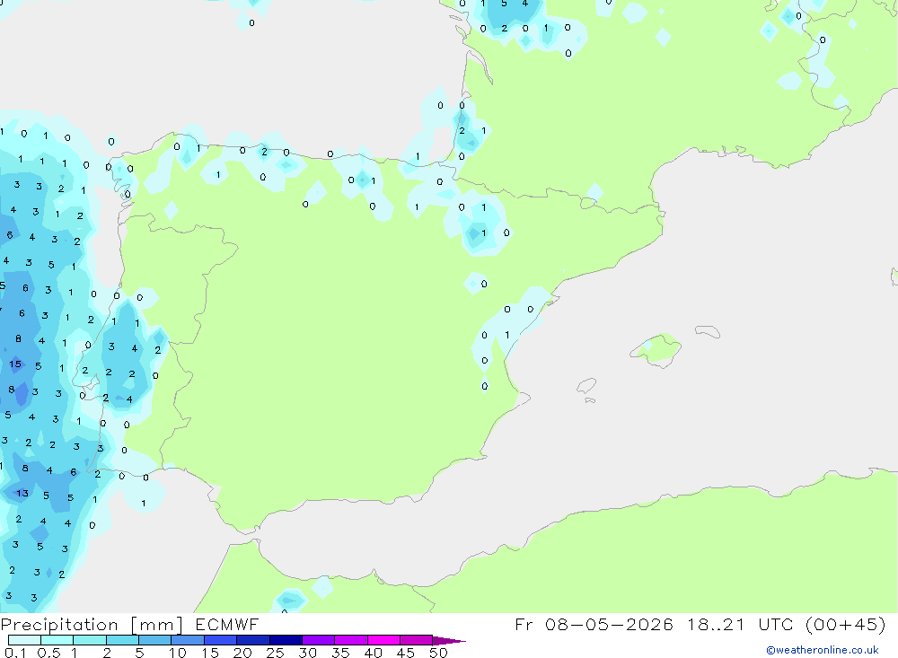Select the purple 30–35 mm legend swatch

[318, 640]
